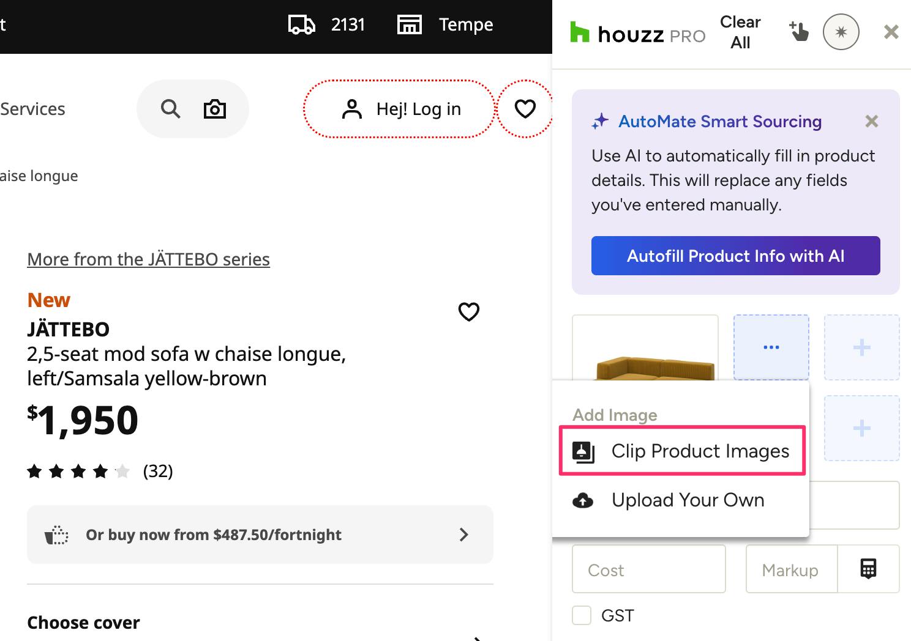Save JÄTTEBO sofa with heart icon
Screen dimensions: 911x641
468,311
